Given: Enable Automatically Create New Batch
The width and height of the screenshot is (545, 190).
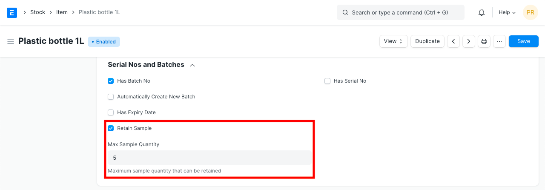Looking at the screenshot, I should click(111, 97).
